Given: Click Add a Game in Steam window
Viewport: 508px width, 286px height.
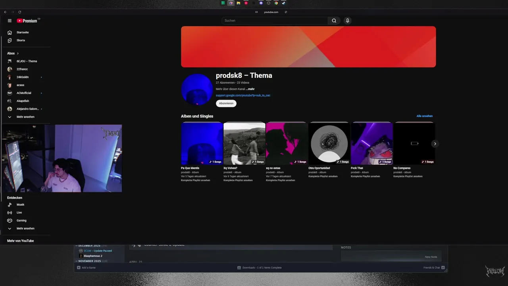Looking at the screenshot, I should pos(86,268).
